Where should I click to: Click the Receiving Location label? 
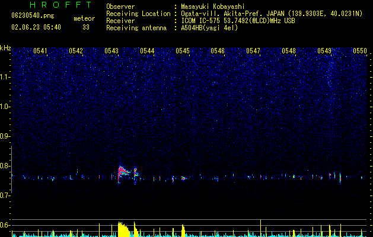point(138,14)
